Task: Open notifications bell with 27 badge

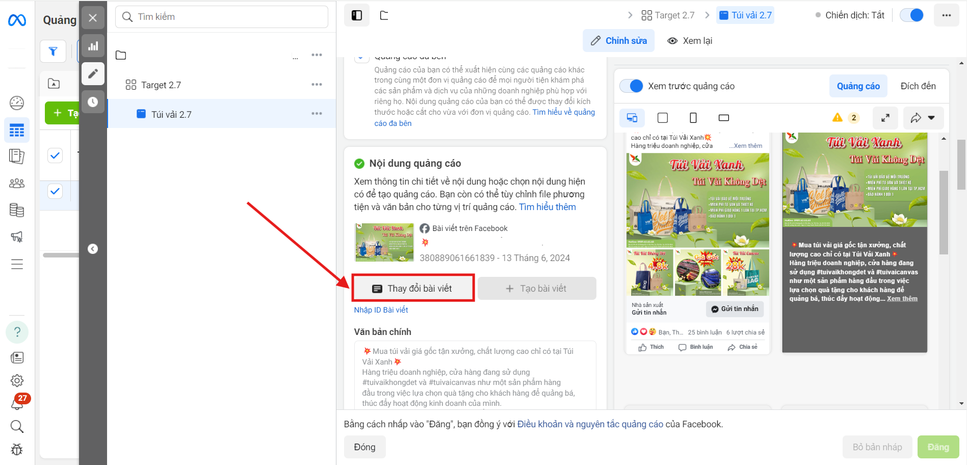Action: (x=18, y=403)
